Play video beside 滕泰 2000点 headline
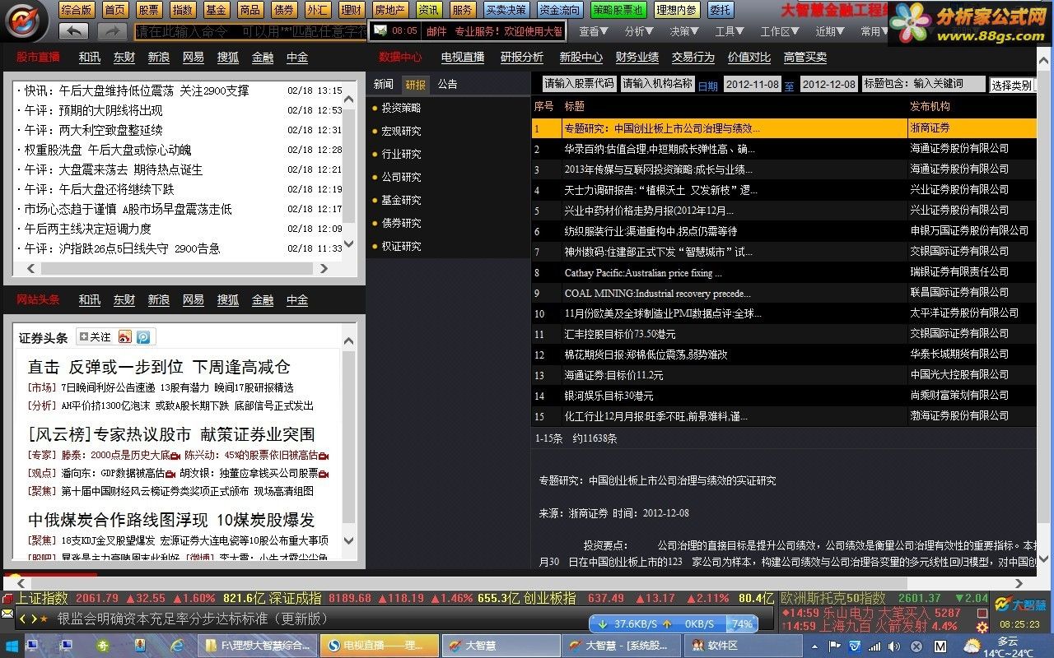Screen dimensions: 1054x658 (176, 455)
